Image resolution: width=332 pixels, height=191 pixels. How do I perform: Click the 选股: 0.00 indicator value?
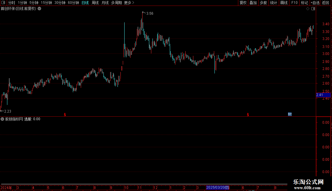32,119
